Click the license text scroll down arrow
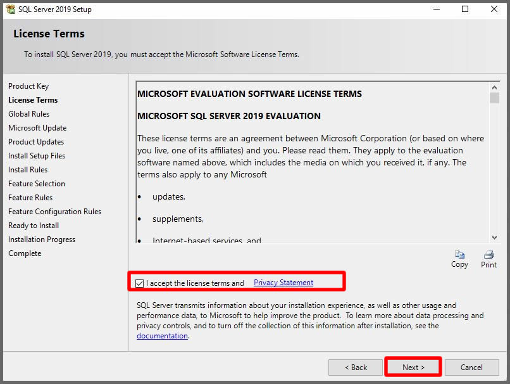The width and height of the screenshot is (510, 384). tap(494, 238)
